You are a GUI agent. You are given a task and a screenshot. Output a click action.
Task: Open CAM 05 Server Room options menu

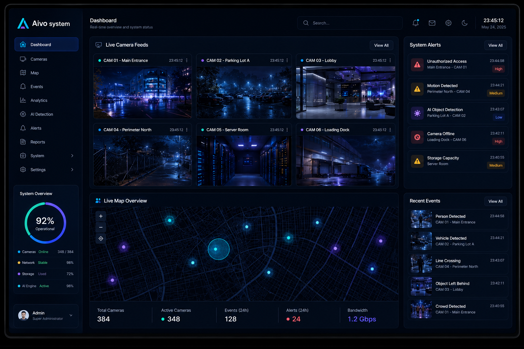tap(287, 130)
